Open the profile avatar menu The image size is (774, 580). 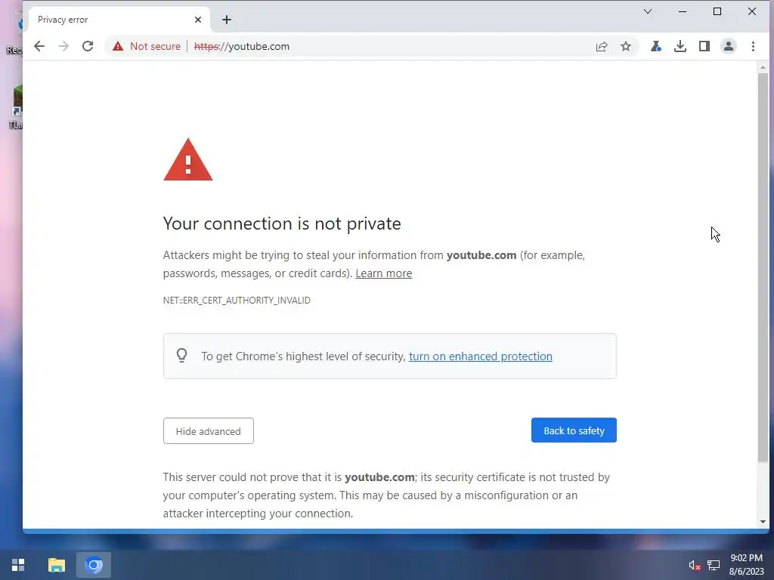(729, 46)
